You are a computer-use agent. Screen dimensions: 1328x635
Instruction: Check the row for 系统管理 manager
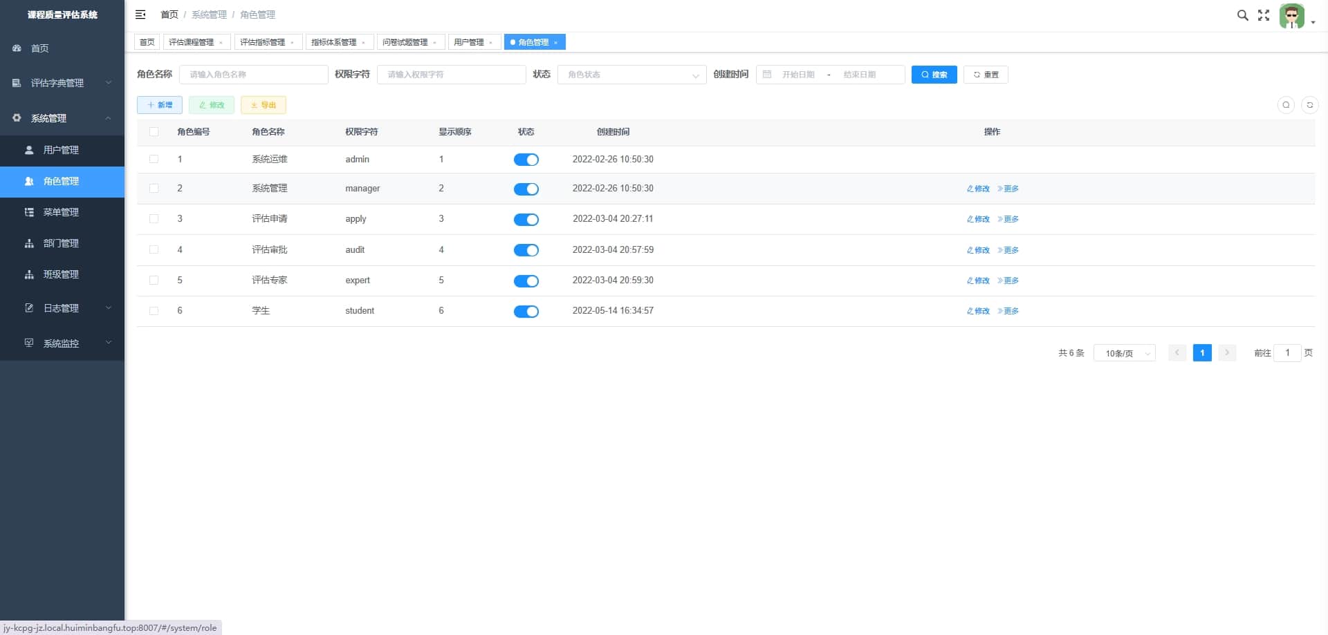[154, 189]
